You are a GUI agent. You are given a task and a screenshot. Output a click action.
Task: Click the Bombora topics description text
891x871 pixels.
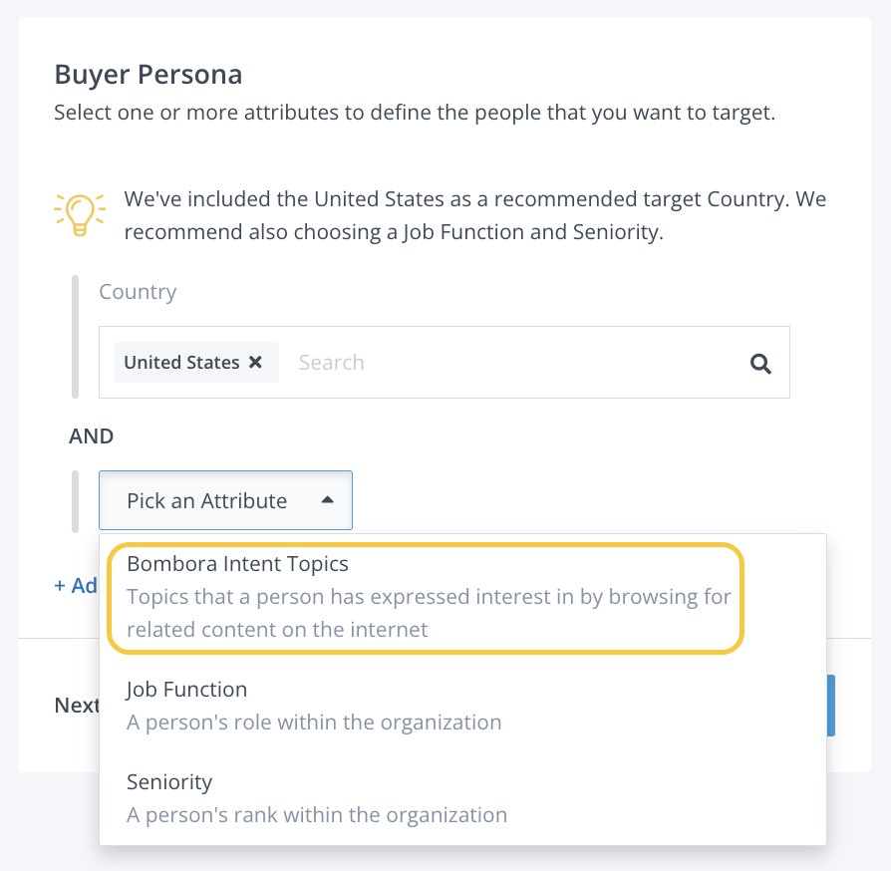[429, 613]
